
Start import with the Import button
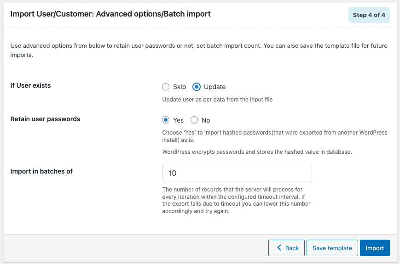[375, 248]
